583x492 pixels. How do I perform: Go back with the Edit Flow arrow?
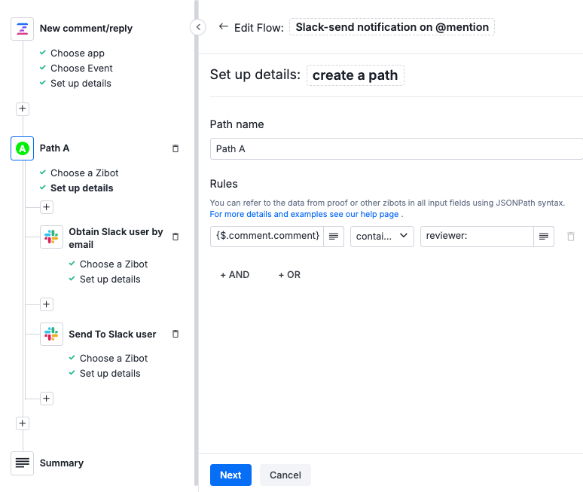click(x=223, y=26)
